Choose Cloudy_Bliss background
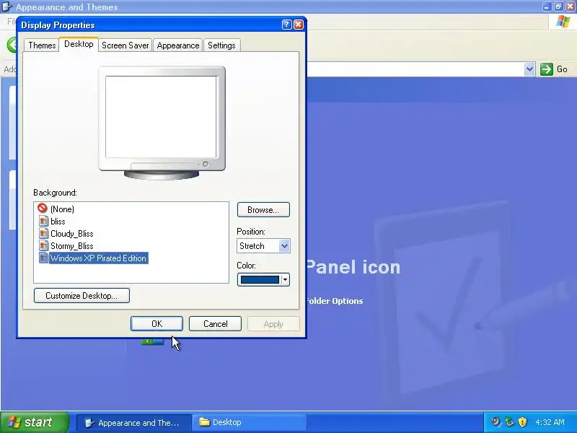This screenshot has width=577, height=433. 71,234
